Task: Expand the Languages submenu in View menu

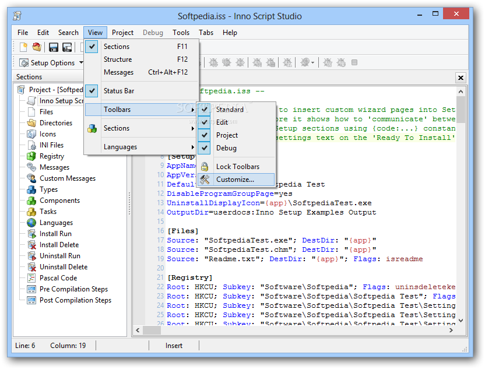Action: (141, 147)
